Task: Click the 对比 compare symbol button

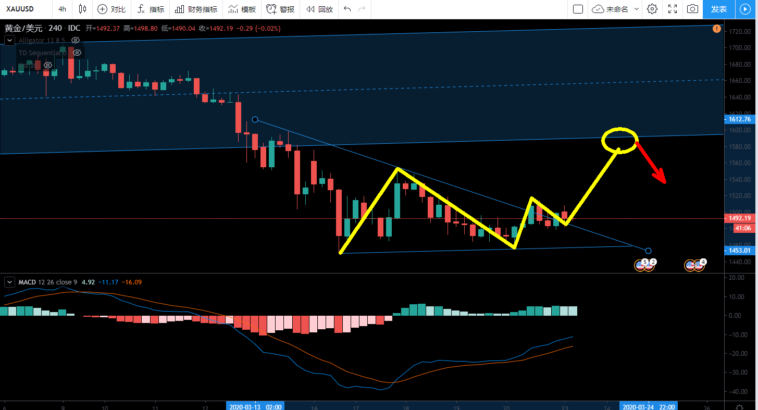Action: coord(111,9)
